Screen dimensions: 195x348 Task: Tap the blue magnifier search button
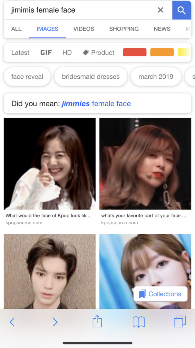click(x=182, y=10)
